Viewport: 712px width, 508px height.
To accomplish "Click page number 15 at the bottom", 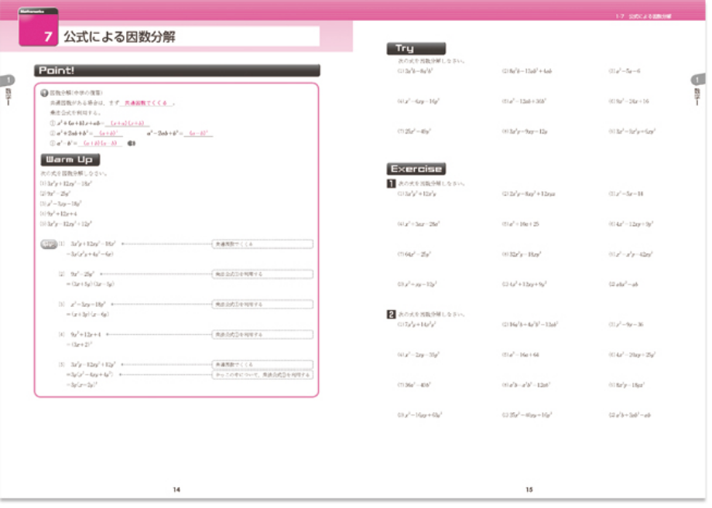I will (529, 489).
